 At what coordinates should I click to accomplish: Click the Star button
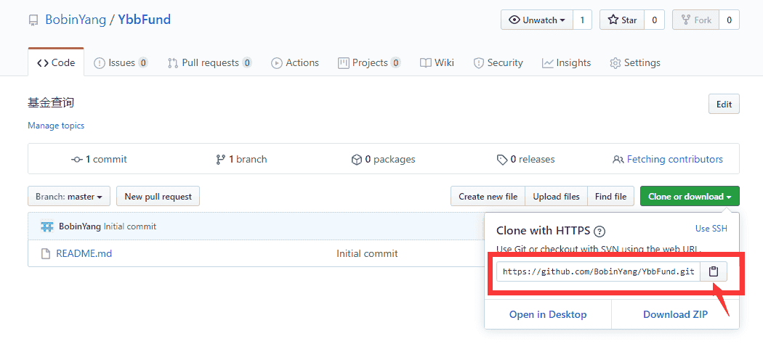coord(622,20)
